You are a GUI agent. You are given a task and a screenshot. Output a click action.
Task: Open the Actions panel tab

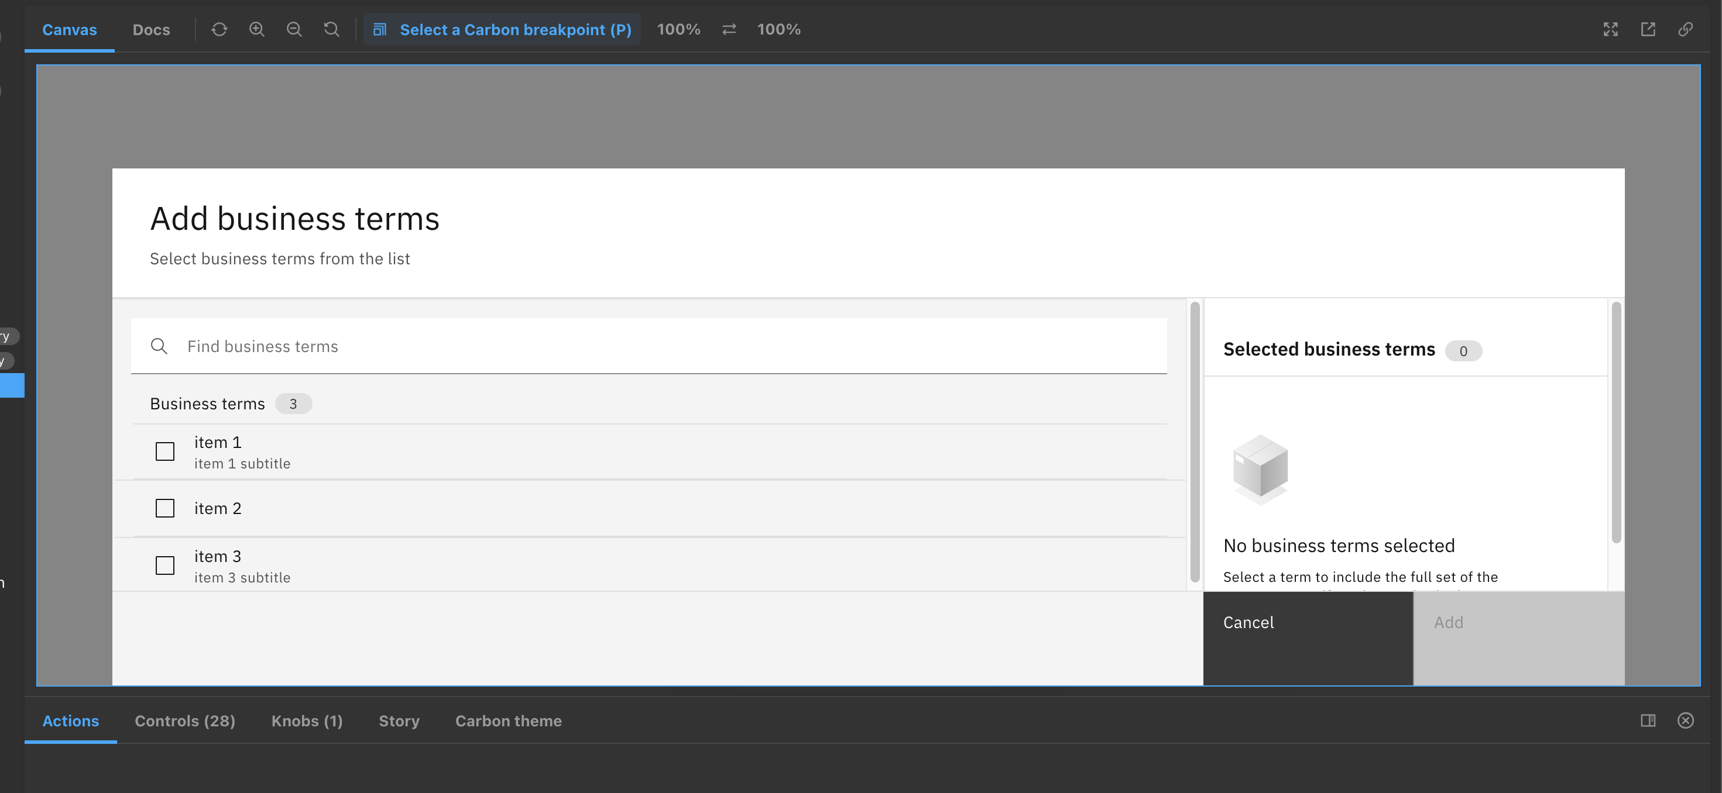pyautogui.click(x=70, y=721)
